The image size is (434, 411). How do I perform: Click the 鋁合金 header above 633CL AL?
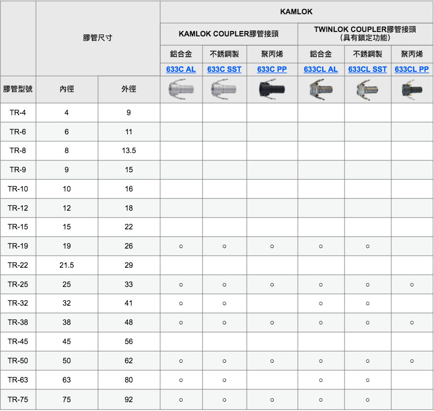[x=320, y=54]
